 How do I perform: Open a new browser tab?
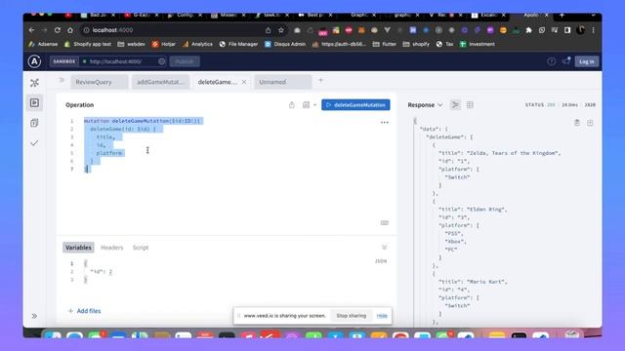(562, 16)
